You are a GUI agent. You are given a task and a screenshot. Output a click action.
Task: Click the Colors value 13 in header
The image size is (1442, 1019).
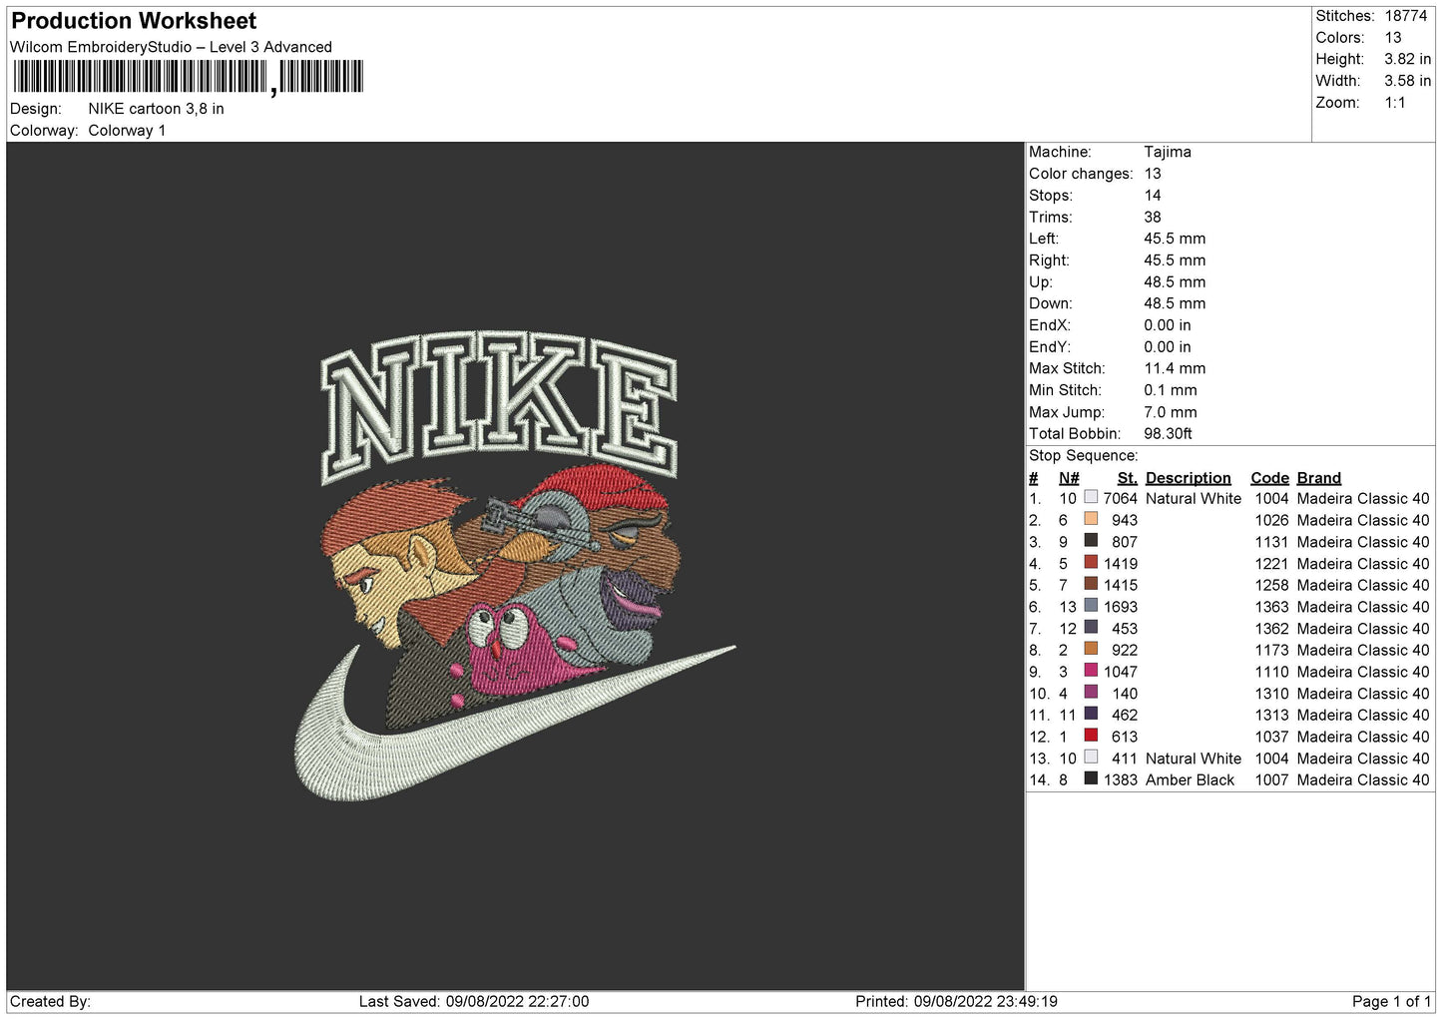1393,38
